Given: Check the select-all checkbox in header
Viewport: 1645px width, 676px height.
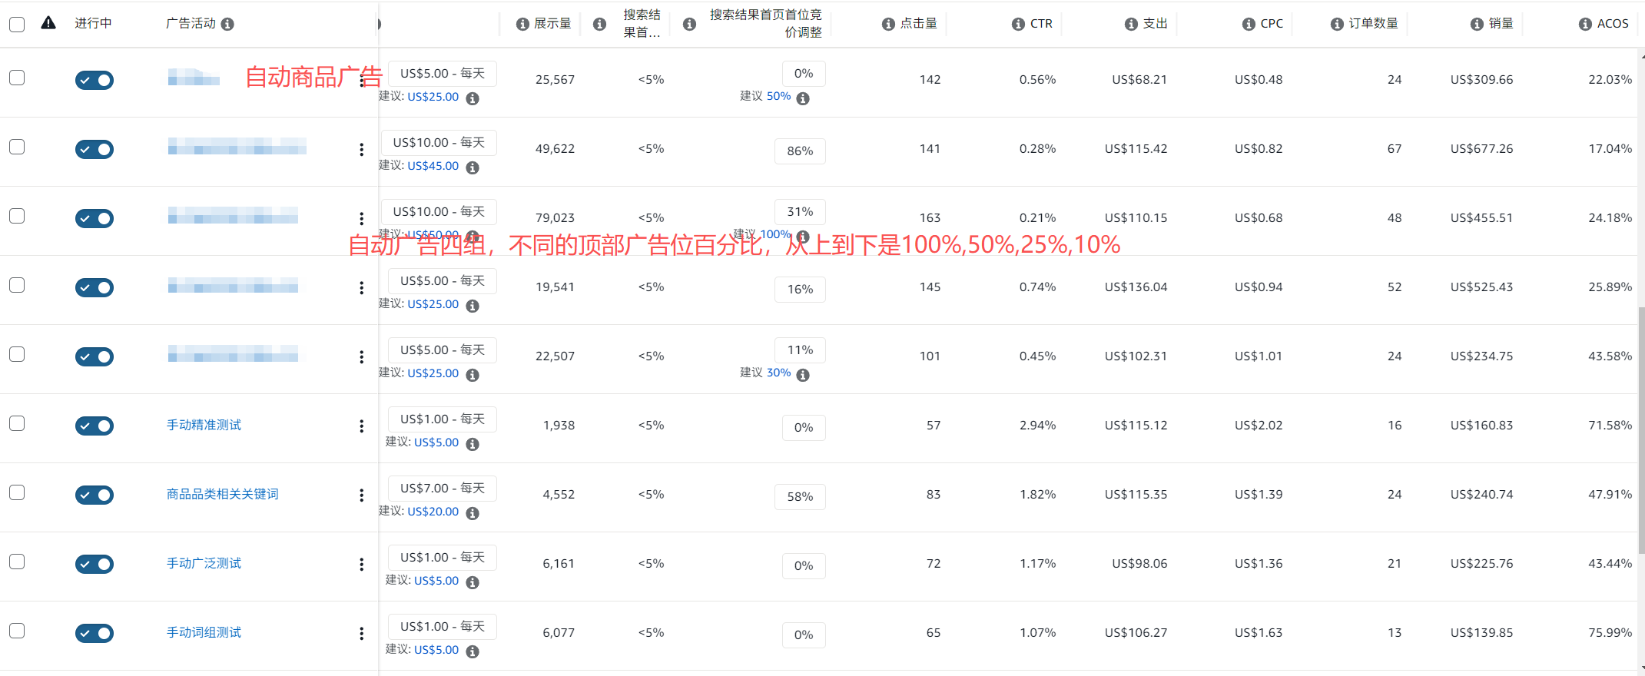Looking at the screenshot, I should 17,25.
